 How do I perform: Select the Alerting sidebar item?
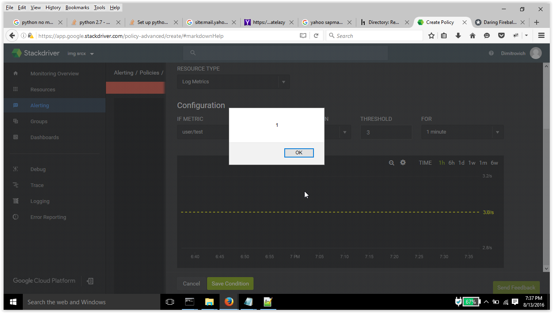click(55, 105)
